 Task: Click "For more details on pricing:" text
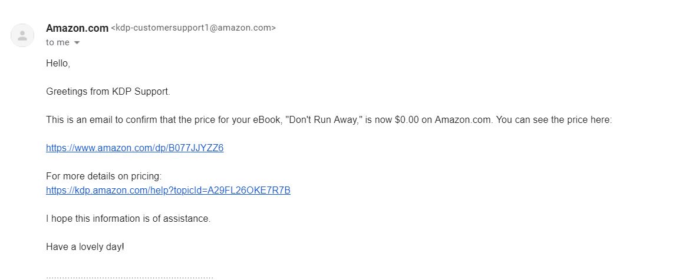pyautogui.click(x=104, y=176)
